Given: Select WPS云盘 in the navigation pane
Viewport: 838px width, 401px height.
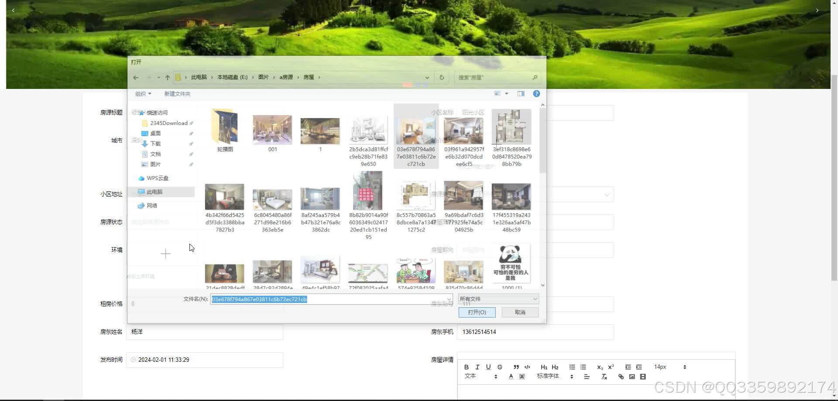Looking at the screenshot, I should point(158,178).
